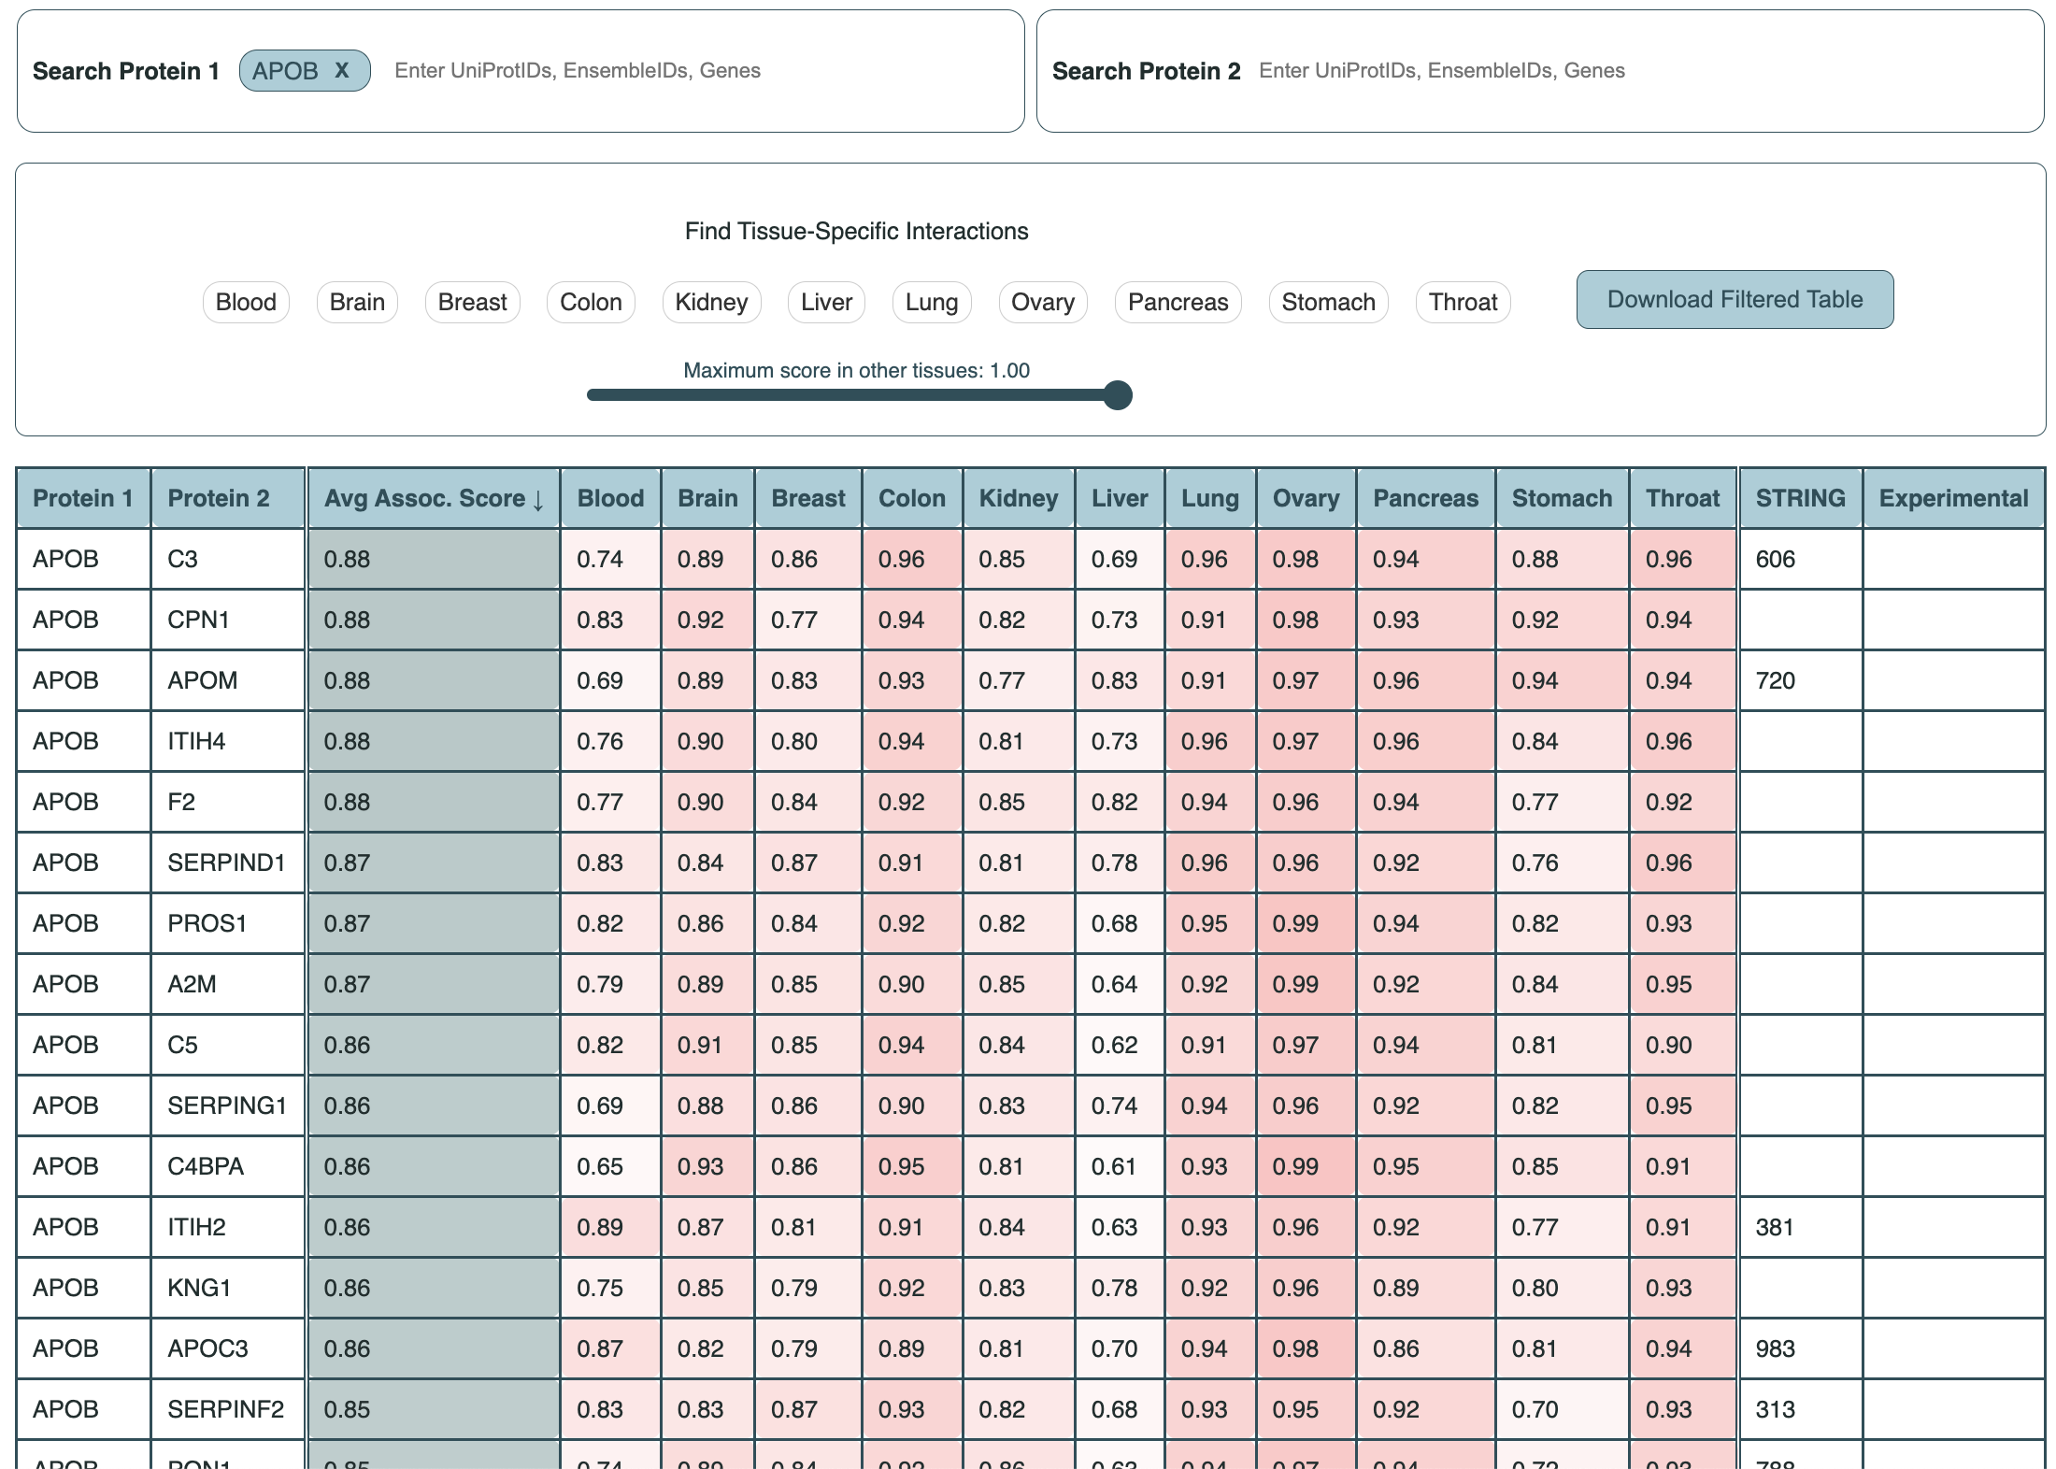
Task: Click Download Filtered Table button
Action: [x=1735, y=299]
